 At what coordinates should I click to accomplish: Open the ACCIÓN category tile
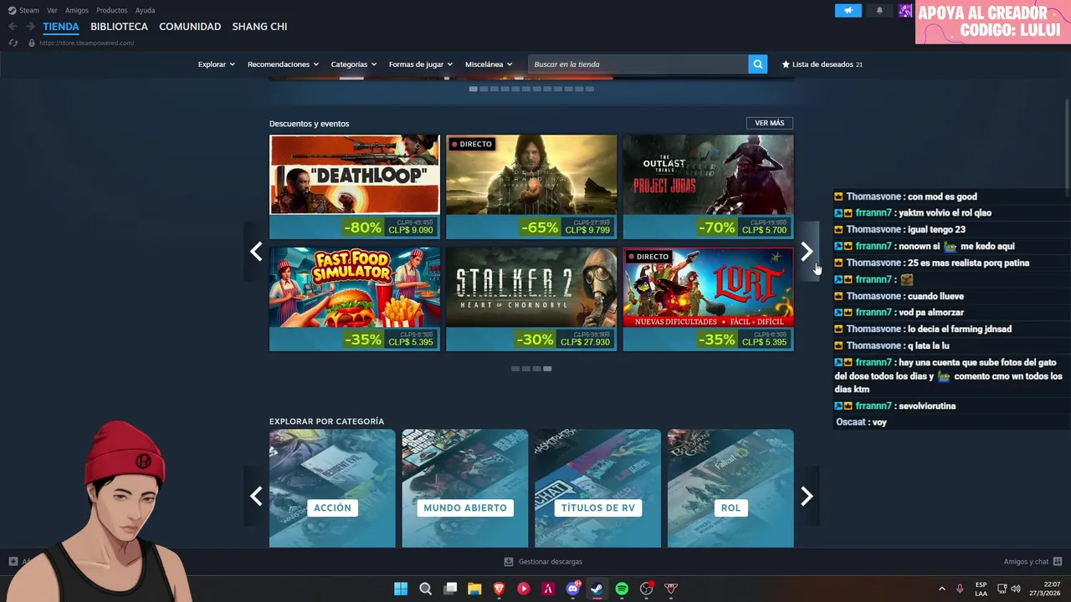pyautogui.click(x=332, y=489)
